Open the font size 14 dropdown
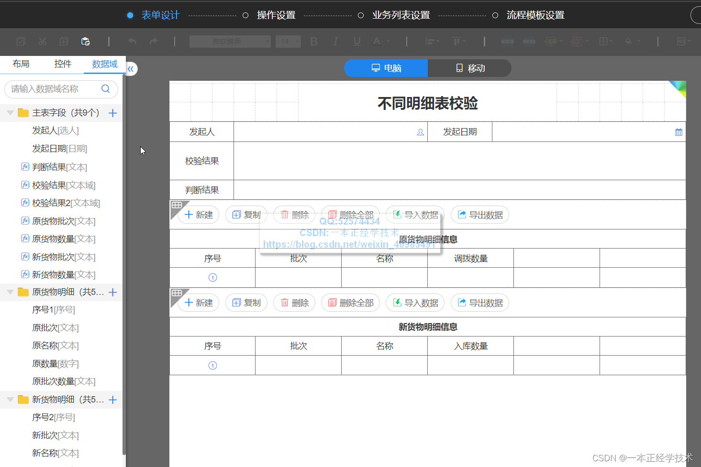This screenshot has height=467, width=701. tap(288, 42)
